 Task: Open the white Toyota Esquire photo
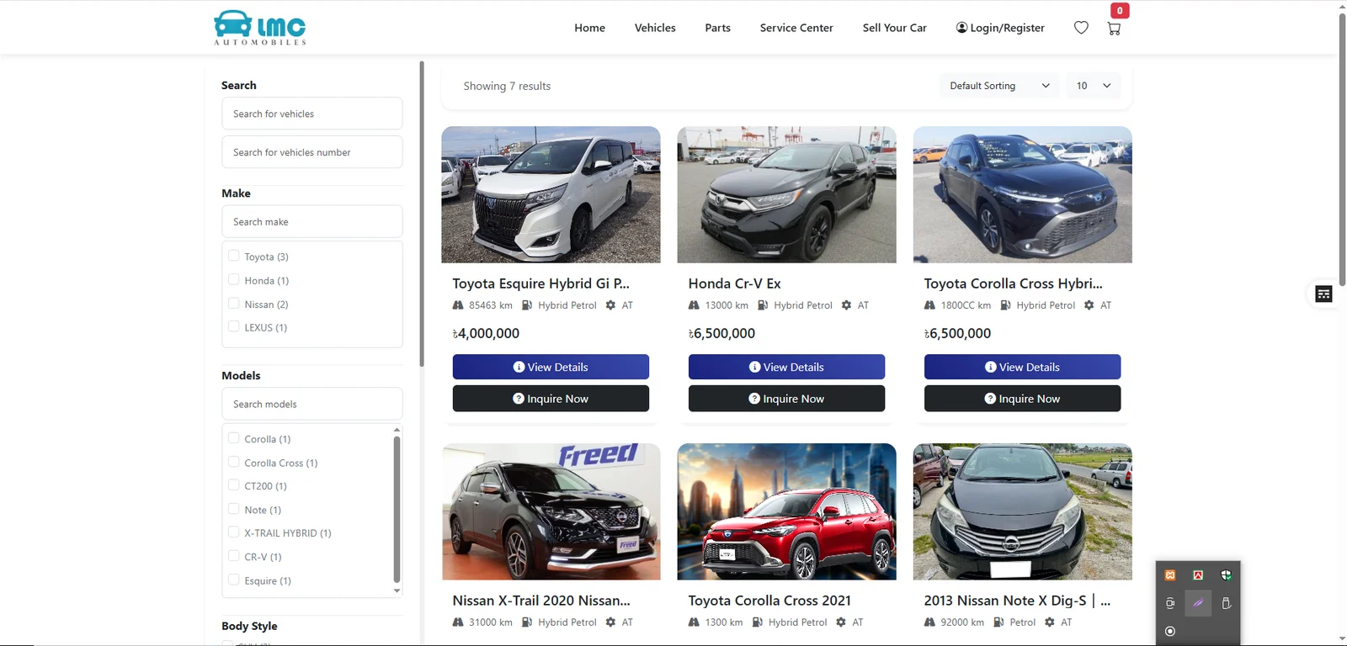pyautogui.click(x=551, y=194)
